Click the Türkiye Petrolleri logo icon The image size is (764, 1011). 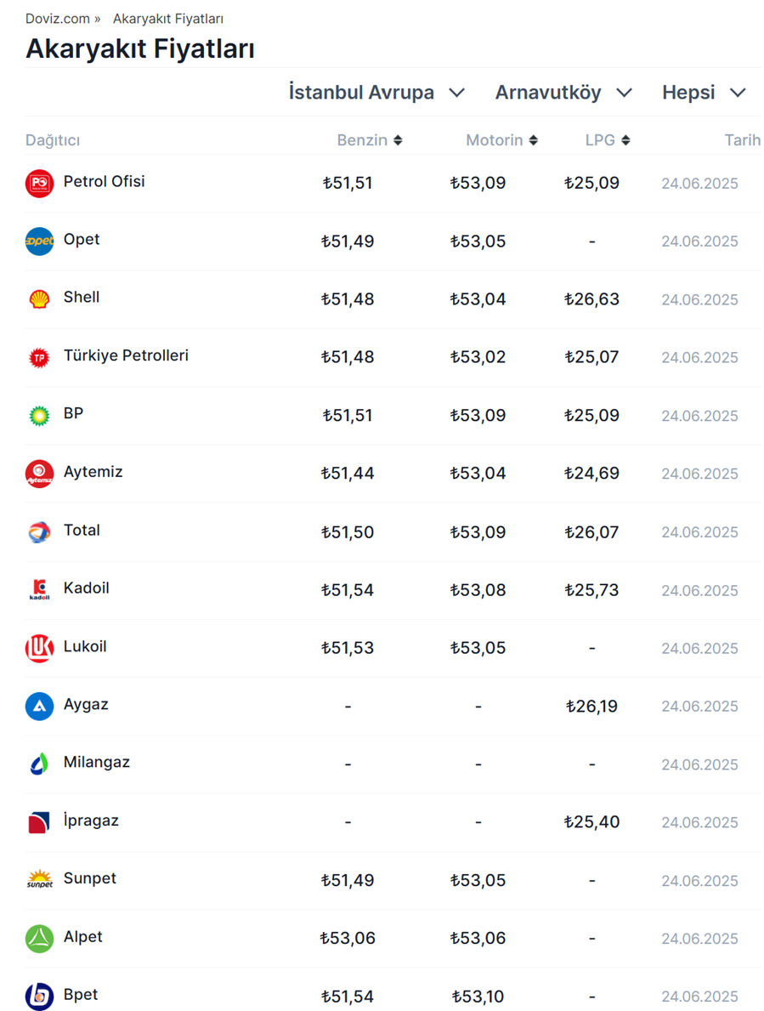click(39, 357)
